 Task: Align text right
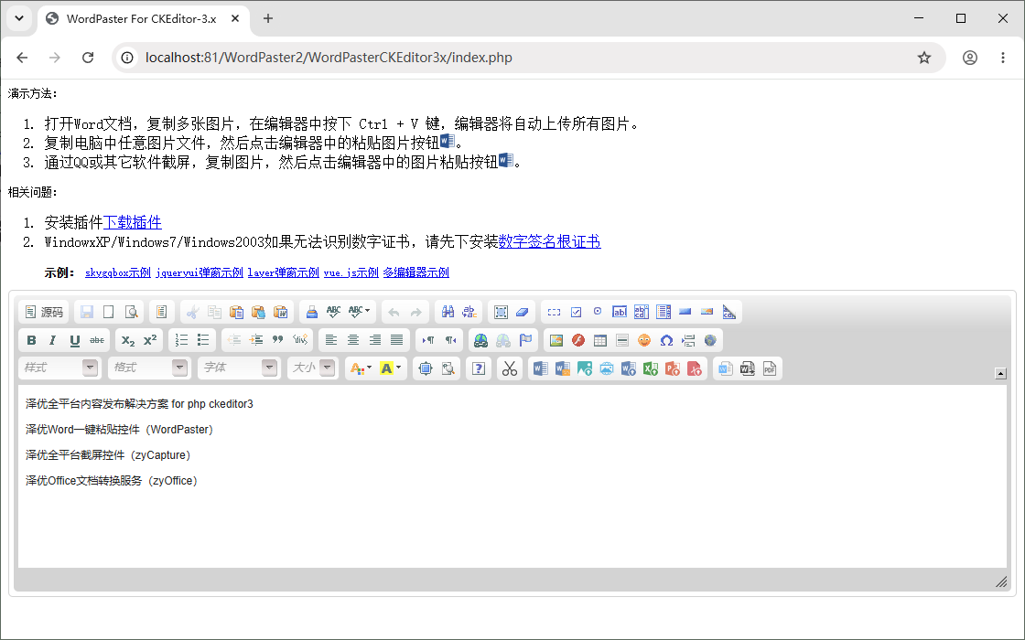coord(375,340)
